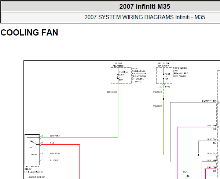This screenshot has height=179, width=220.
Task: Click the vertical red wire from relay pin 5
Action: [80, 161]
